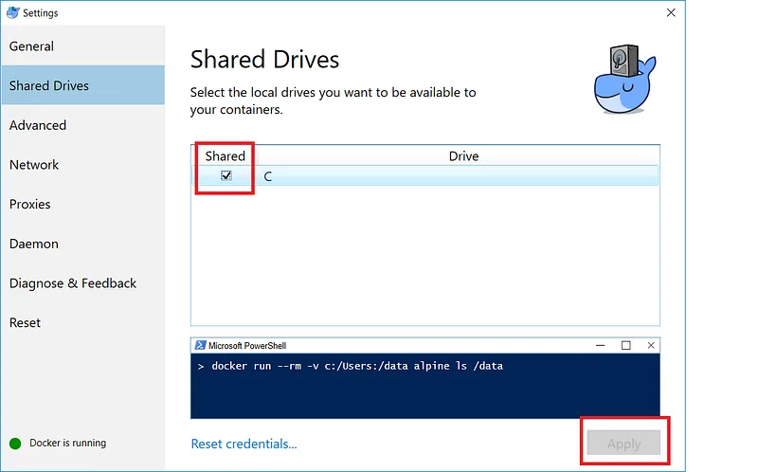Close the Microsoft PowerShell window
Image resolution: width=758 pixels, height=472 pixels.
651,345
